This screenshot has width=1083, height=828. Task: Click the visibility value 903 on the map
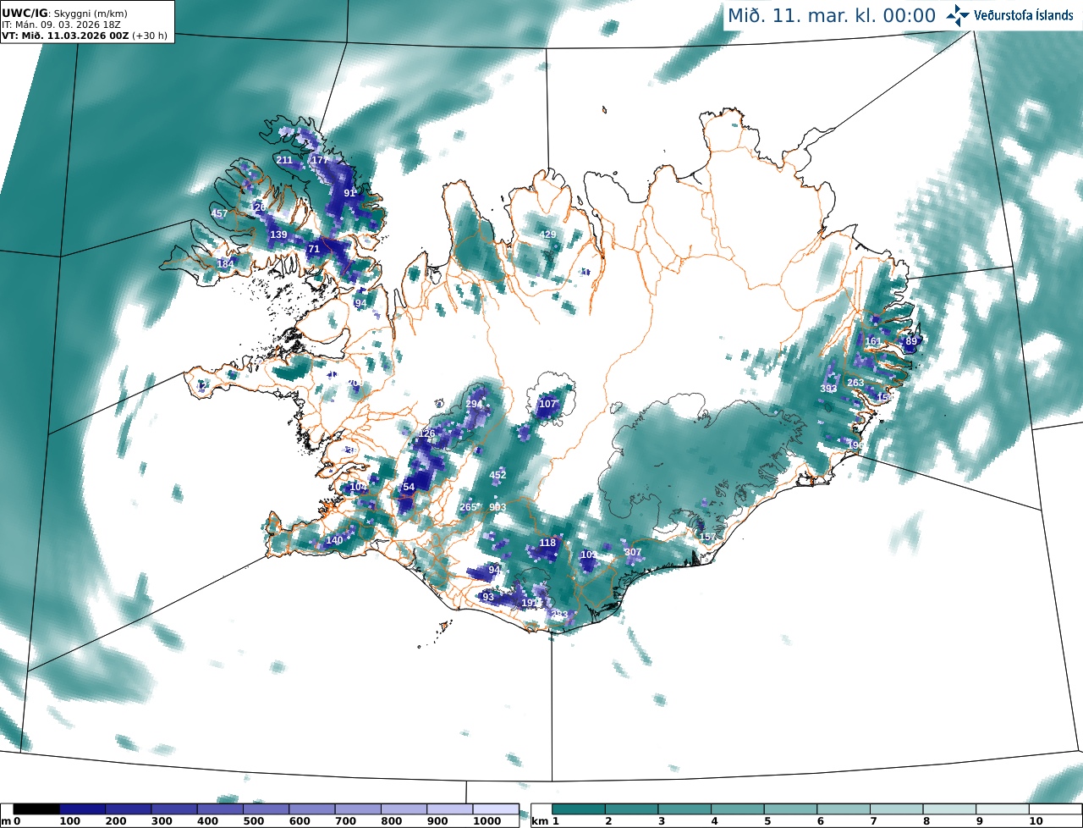coord(498,507)
